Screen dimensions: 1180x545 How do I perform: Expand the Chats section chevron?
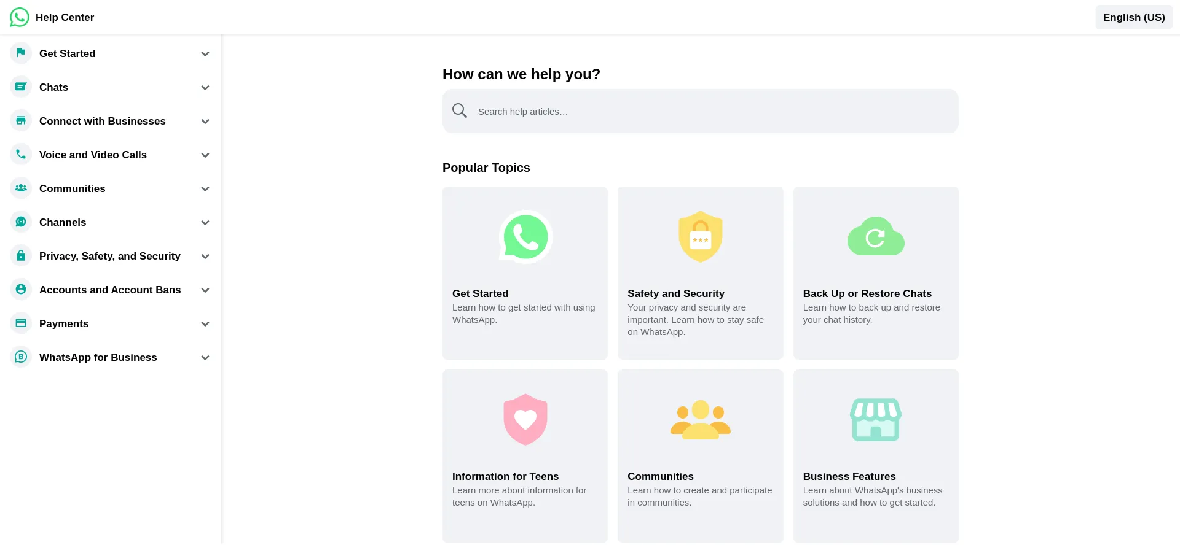click(205, 88)
